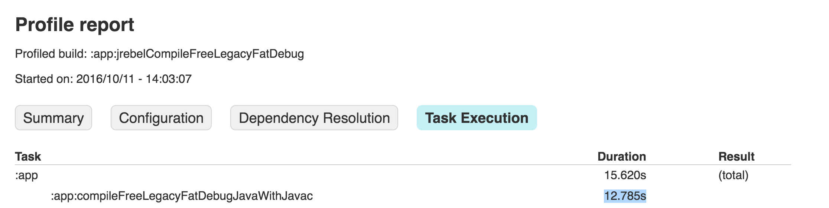
Task: Click the compileFreeLegacyFatDebugJavaWithJavac task name
Action: (182, 196)
